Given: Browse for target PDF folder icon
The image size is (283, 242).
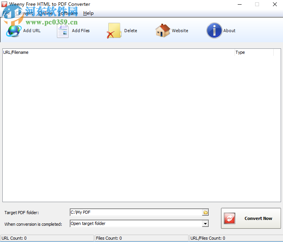Looking at the screenshot, I should pyautogui.click(x=206, y=213).
